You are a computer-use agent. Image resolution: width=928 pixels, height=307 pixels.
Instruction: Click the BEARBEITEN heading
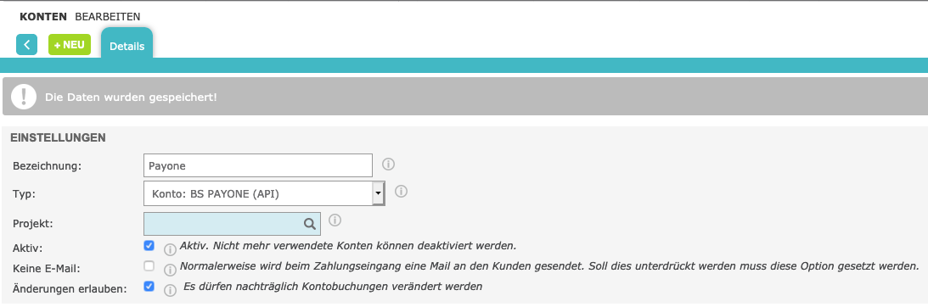[108, 17]
